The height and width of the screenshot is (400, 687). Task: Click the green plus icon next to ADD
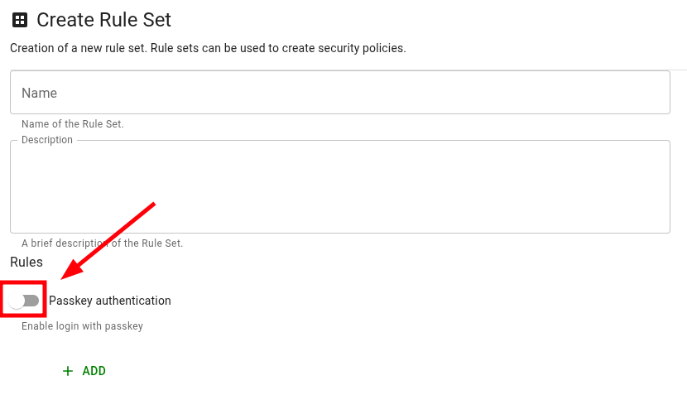click(68, 371)
